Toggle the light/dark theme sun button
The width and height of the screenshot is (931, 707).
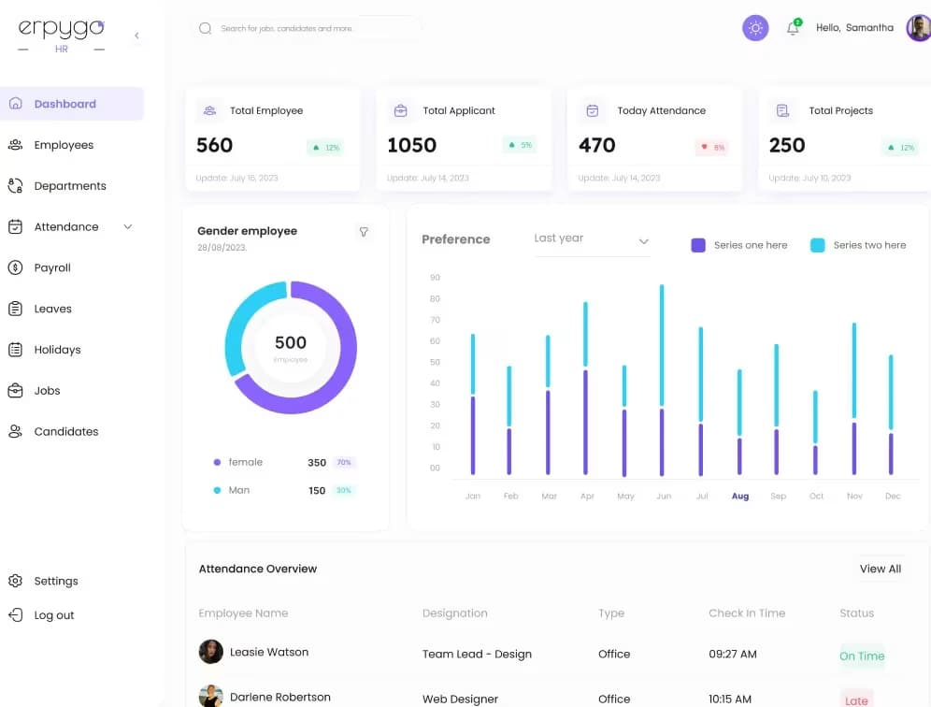[x=755, y=28]
